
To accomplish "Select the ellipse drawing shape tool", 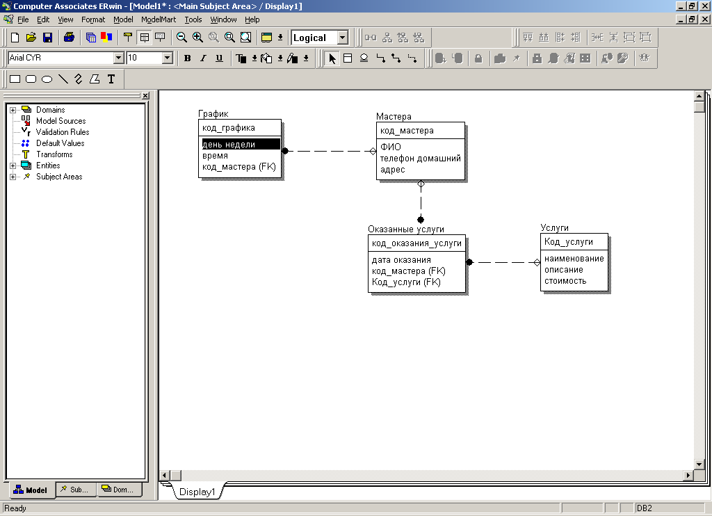I will pyautogui.click(x=47, y=79).
